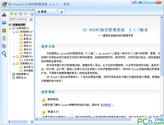Select the 游戏 (0) folder
The width and height of the screenshot is (164, 125).
pos(28,46)
